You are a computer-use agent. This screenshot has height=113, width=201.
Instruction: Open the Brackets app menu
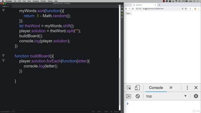pos(9,1)
